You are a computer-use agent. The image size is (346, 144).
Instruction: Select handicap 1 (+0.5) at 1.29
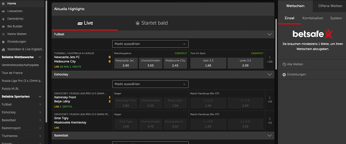208,124
